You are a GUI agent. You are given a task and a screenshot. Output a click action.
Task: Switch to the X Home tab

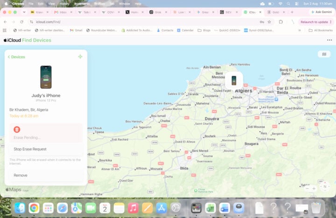[132, 12]
